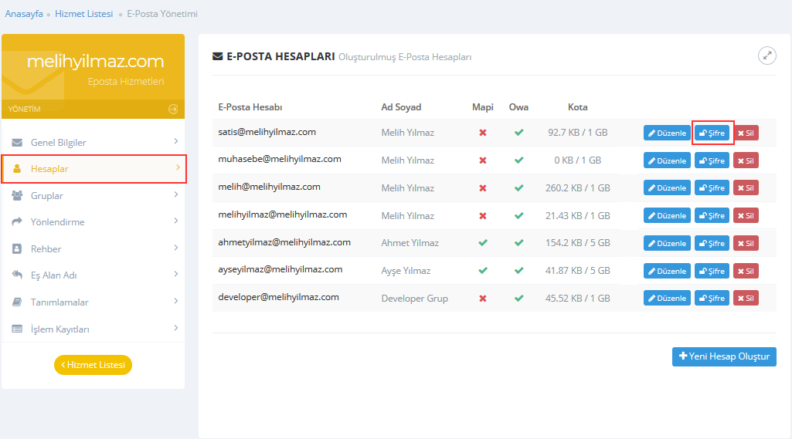The height and width of the screenshot is (439, 792).
Task: Click Yeni Hesap Oluştur button
Action: click(724, 356)
